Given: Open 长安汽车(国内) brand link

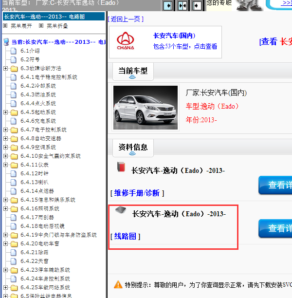Looking at the screenshot, I should click(174, 36).
